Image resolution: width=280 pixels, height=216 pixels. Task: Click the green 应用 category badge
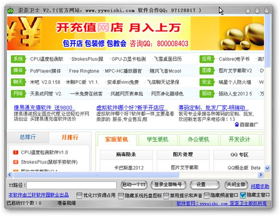click(207, 59)
